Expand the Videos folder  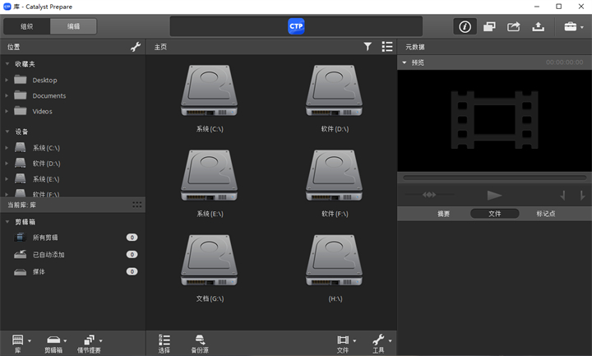click(7, 111)
